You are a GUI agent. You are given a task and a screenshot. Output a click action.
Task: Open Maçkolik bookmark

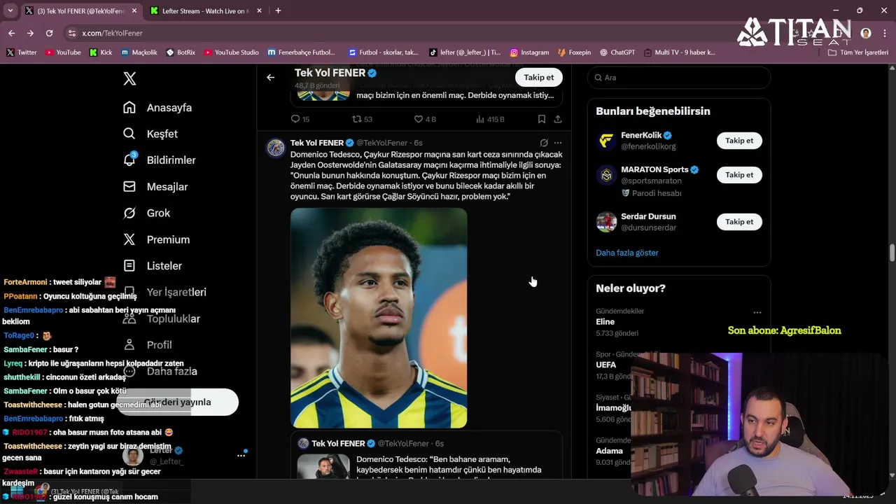(139, 52)
